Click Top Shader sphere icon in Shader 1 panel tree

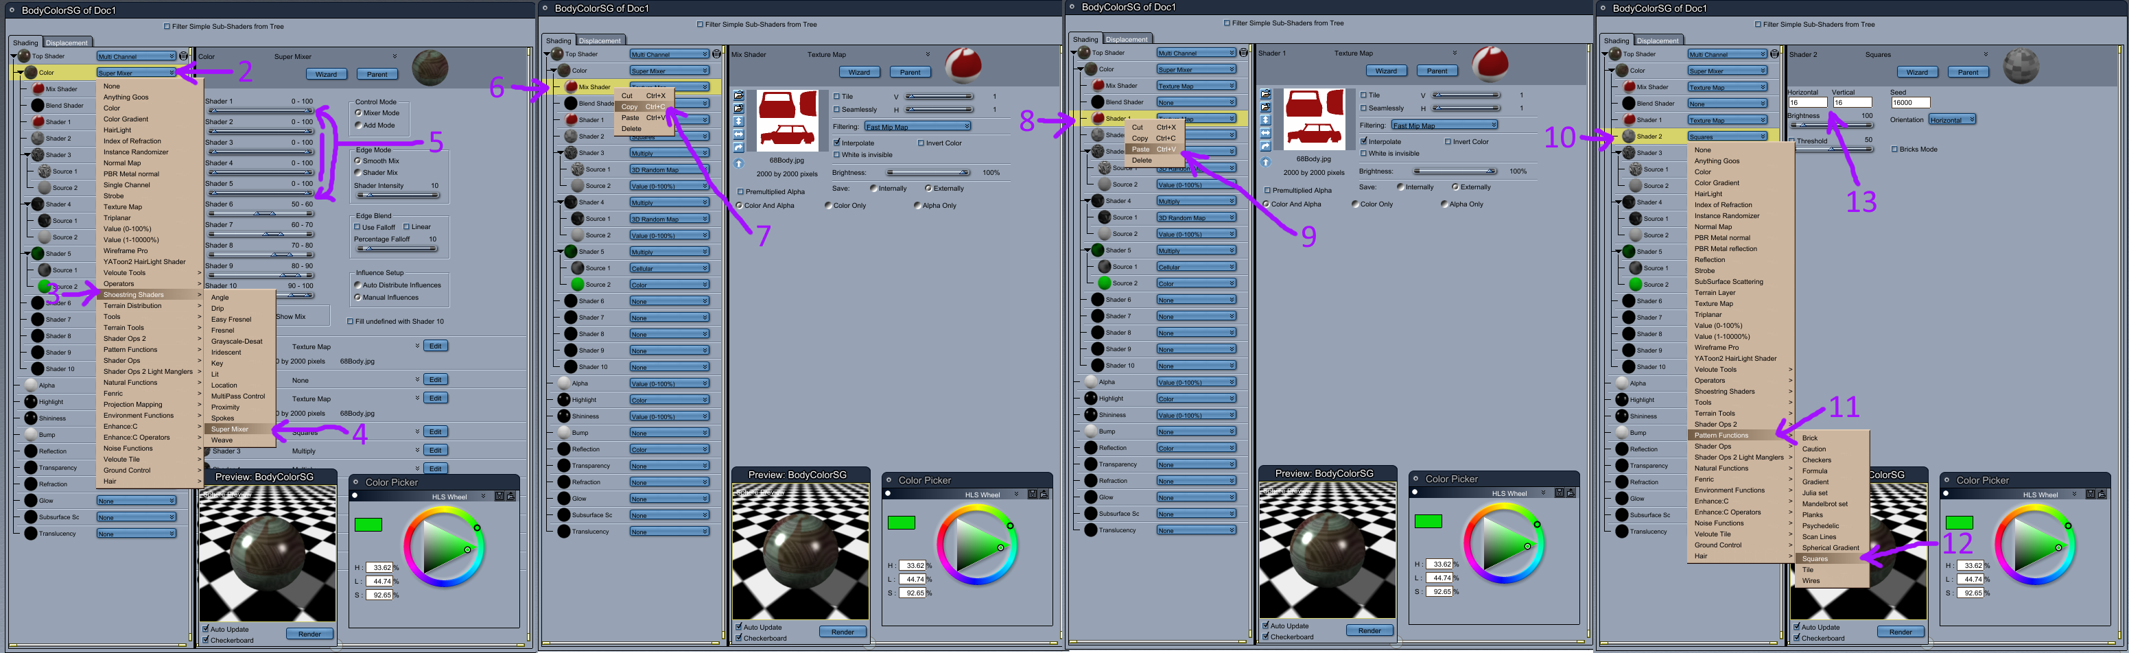click(x=1084, y=53)
